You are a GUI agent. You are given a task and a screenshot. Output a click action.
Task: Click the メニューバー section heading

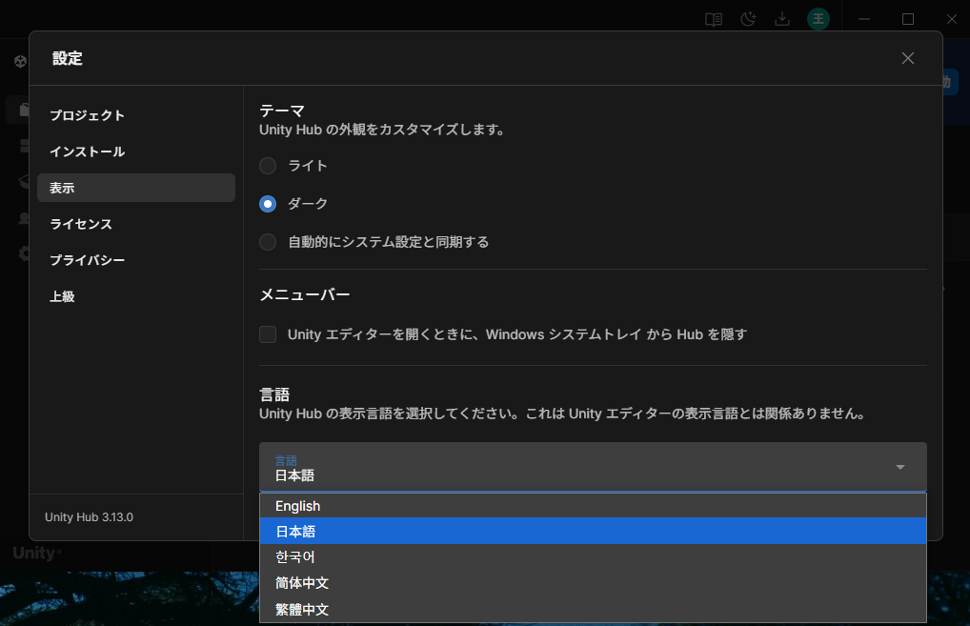coord(305,294)
